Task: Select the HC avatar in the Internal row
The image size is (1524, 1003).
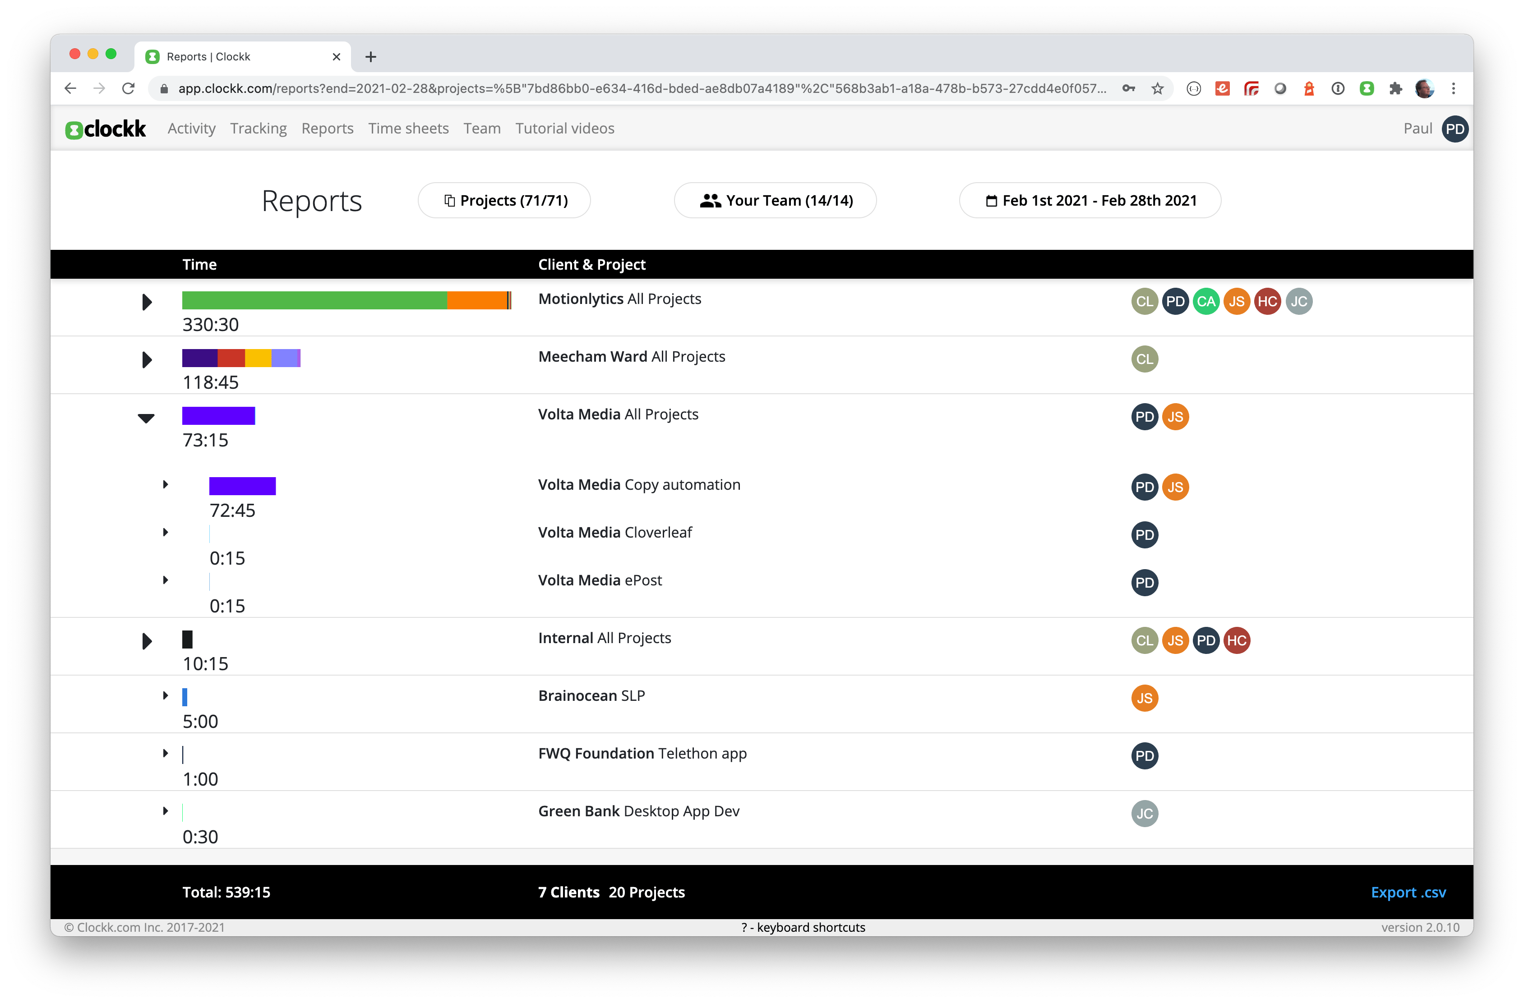Action: 1237,640
